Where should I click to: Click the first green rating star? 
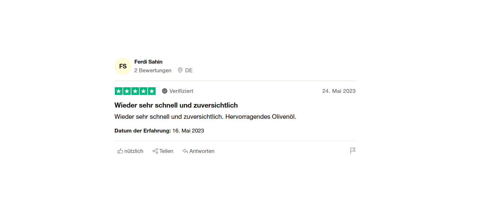tap(119, 91)
